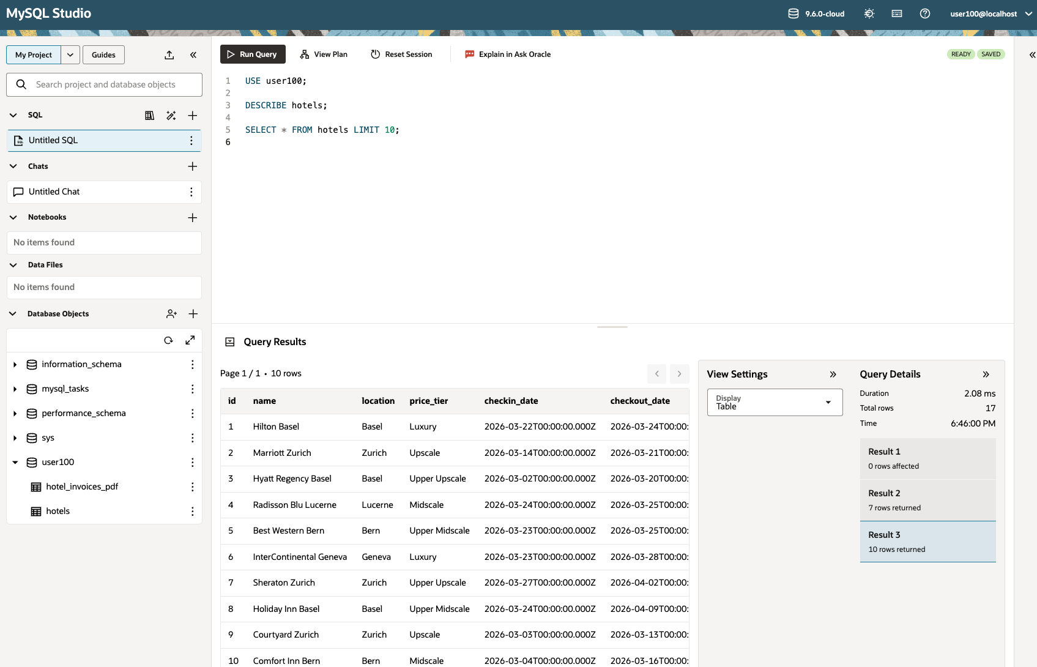The height and width of the screenshot is (667, 1037).
Task: Click the Run Query button
Action: tap(253, 54)
